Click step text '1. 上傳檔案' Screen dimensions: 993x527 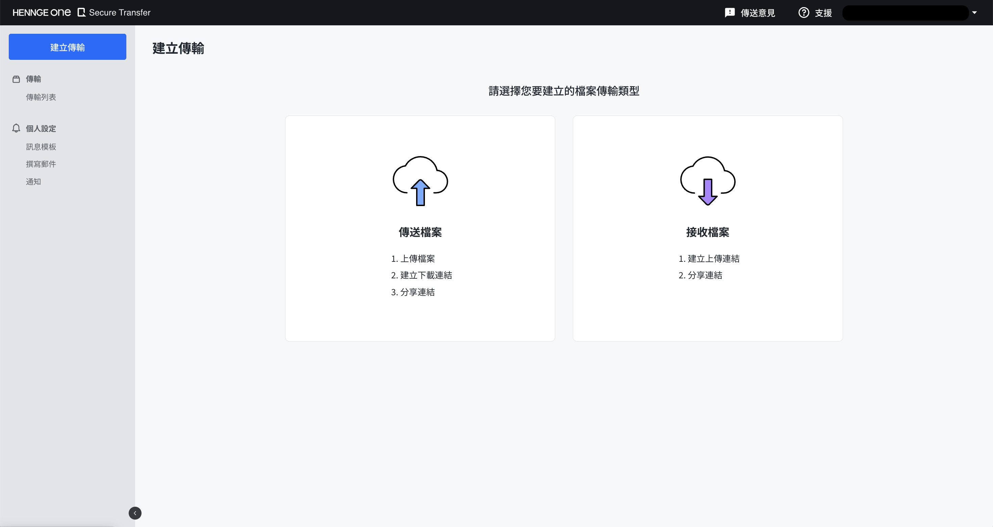click(413, 259)
